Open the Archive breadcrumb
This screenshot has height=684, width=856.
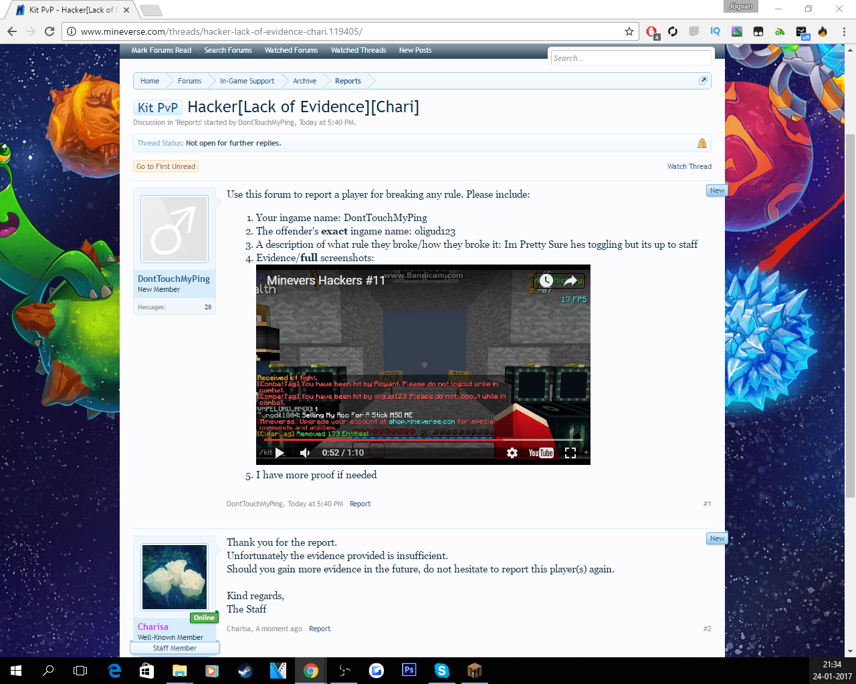point(304,81)
